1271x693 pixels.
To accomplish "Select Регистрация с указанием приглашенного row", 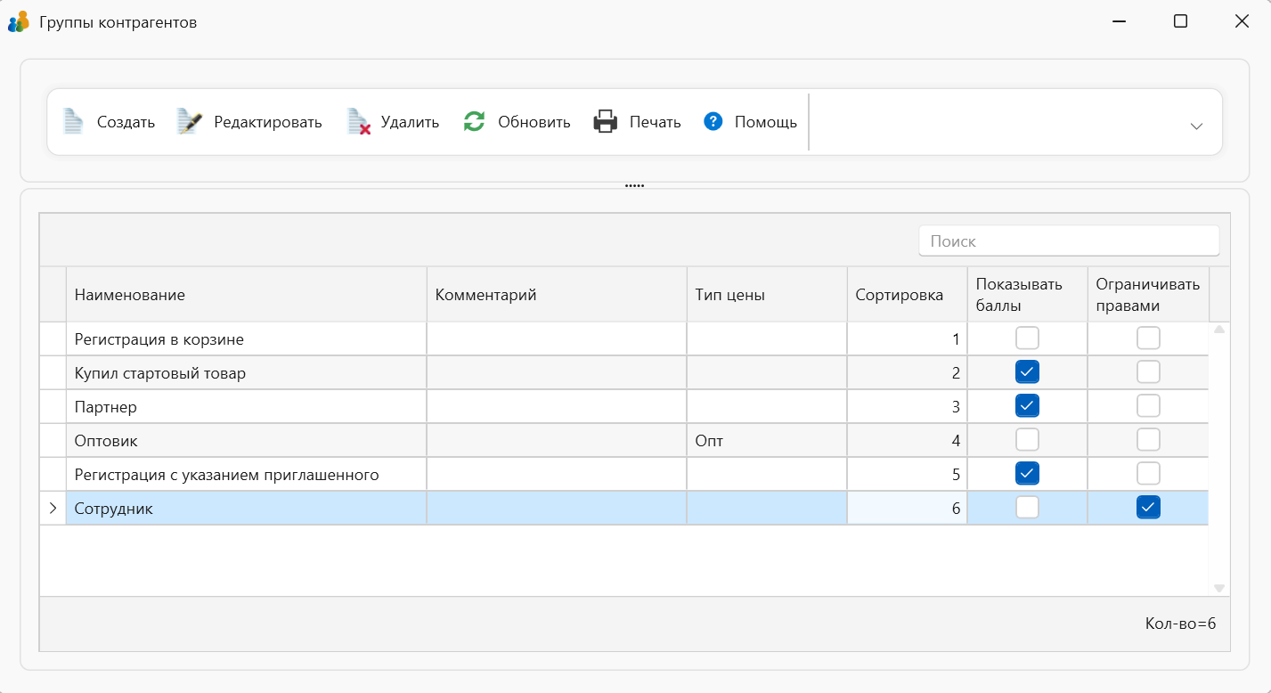I will click(623, 475).
